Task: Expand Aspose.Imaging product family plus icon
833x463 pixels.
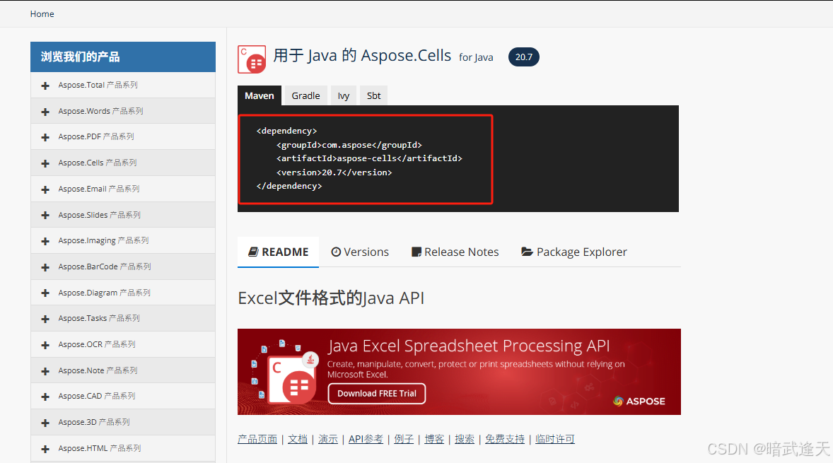Action: (45, 241)
